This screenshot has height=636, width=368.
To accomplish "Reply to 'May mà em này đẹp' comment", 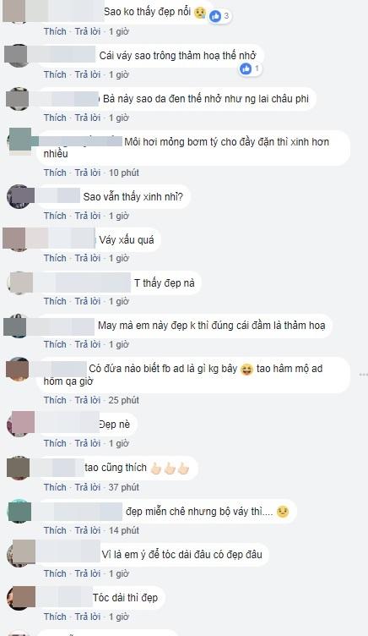I will tap(88, 344).
